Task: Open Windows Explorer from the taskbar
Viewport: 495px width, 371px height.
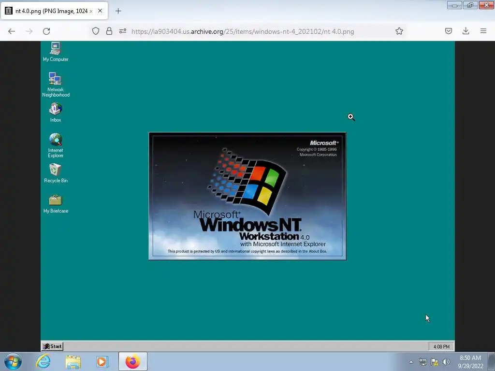Action: pyautogui.click(x=73, y=361)
